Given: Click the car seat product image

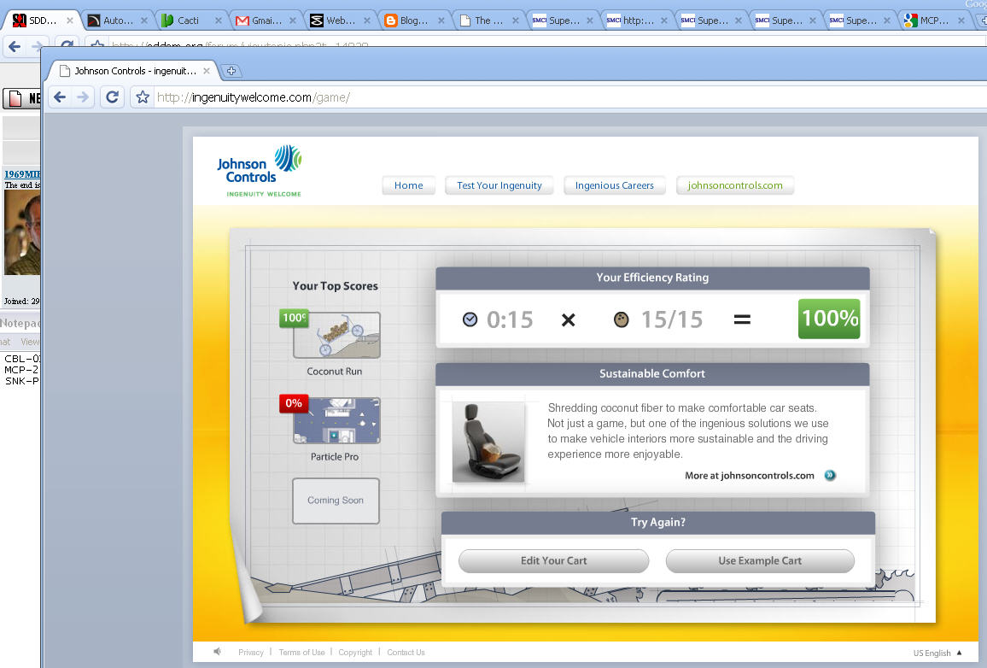Looking at the screenshot, I should (488, 442).
